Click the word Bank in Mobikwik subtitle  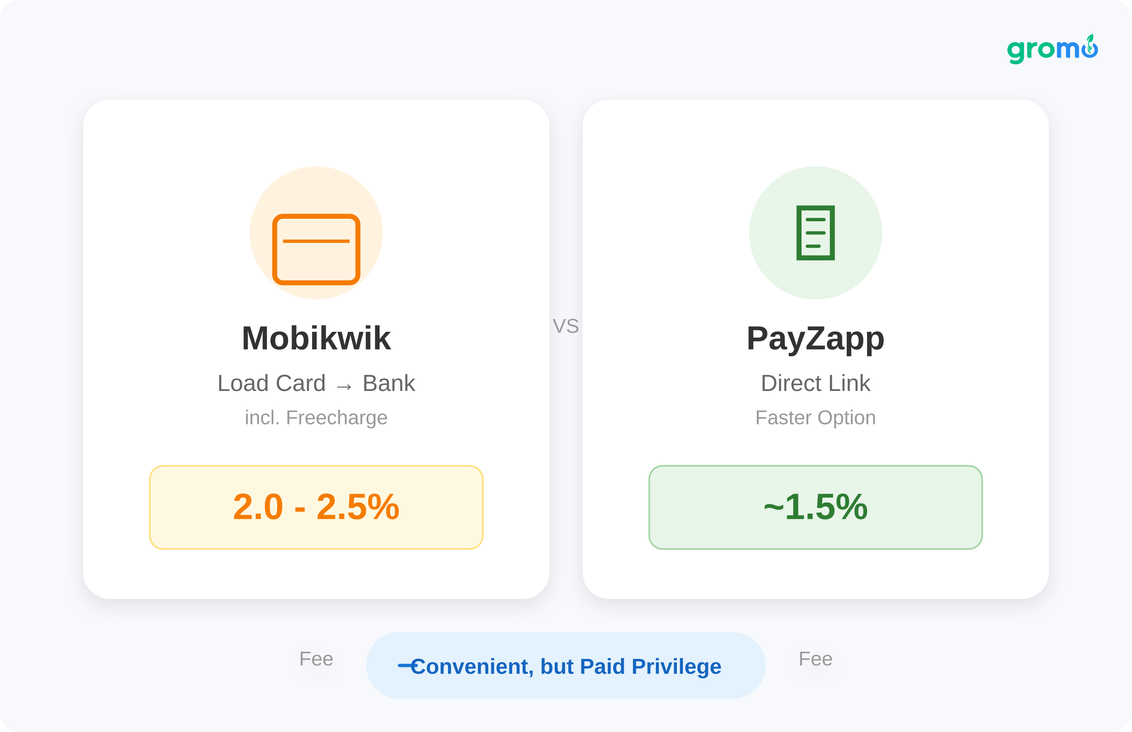tap(389, 383)
